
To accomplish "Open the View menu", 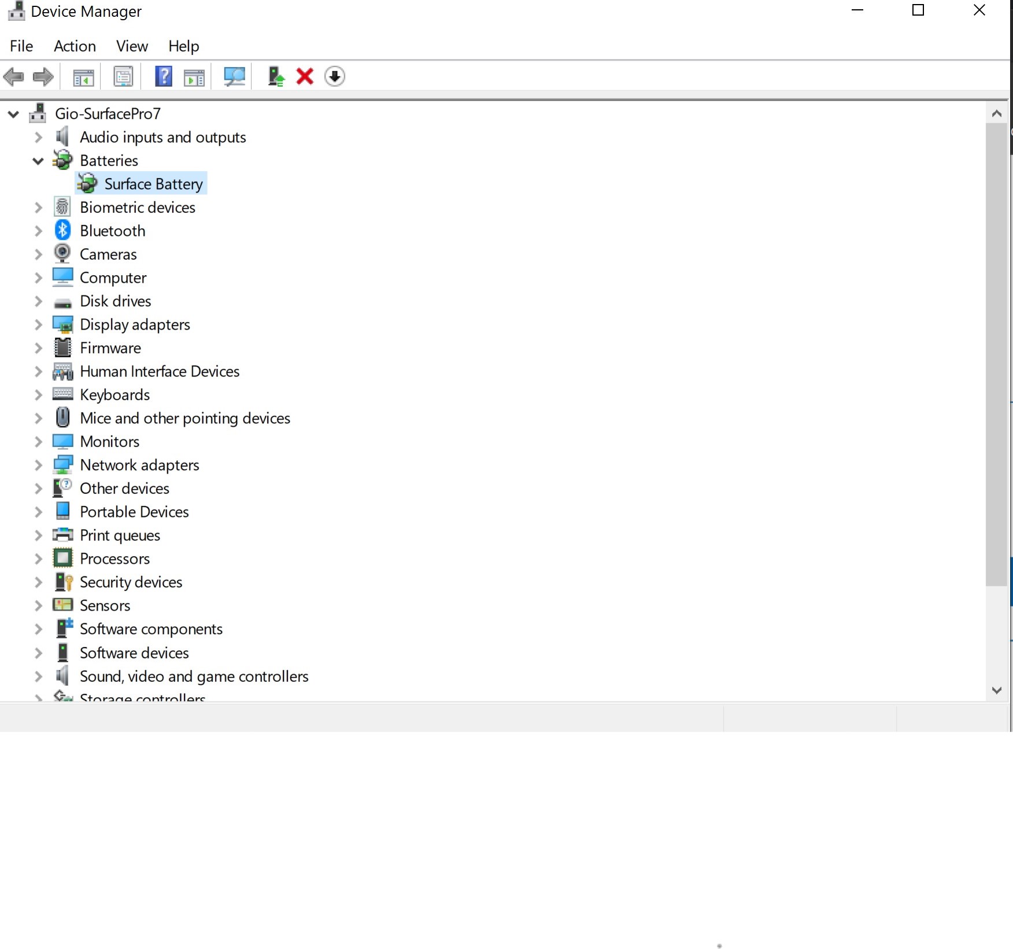I will click(132, 46).
